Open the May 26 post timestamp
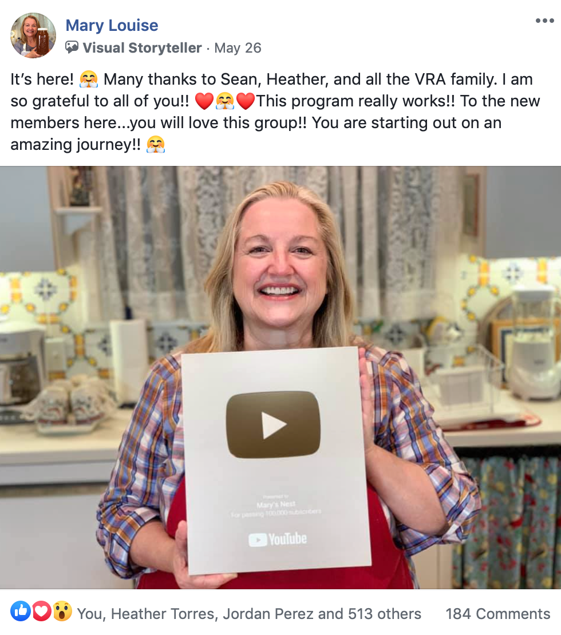This screenshot has height=635, width=561. (x=238, y=48)
